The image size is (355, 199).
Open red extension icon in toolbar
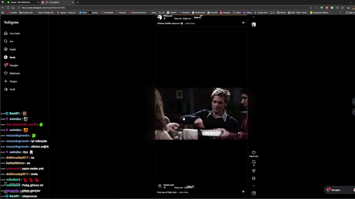(327, 8)
